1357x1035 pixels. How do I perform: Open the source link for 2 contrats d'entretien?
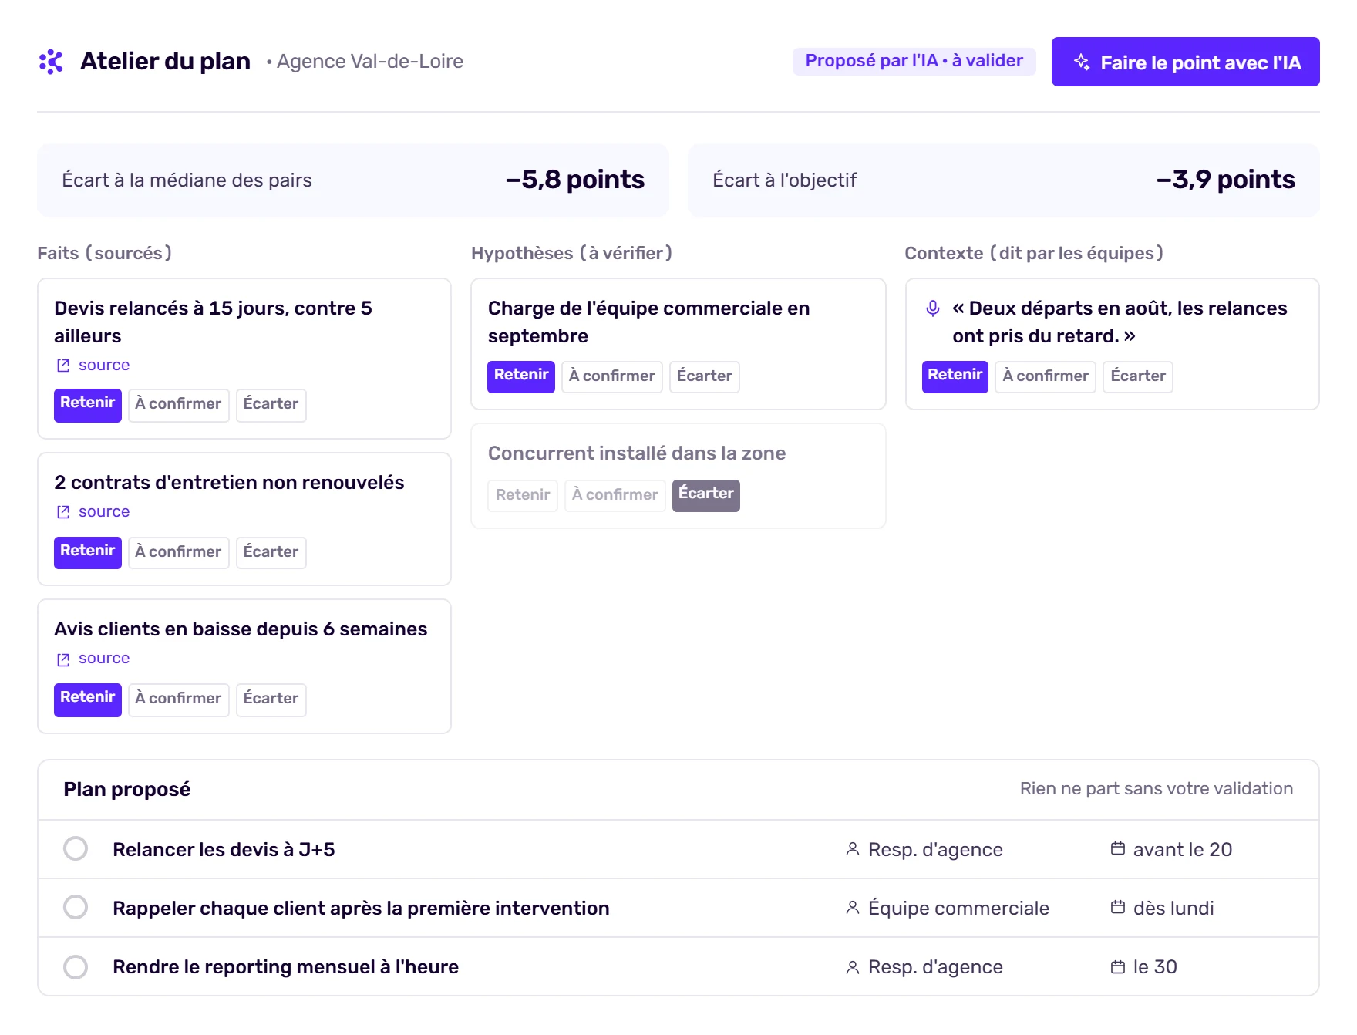(104, 512)
